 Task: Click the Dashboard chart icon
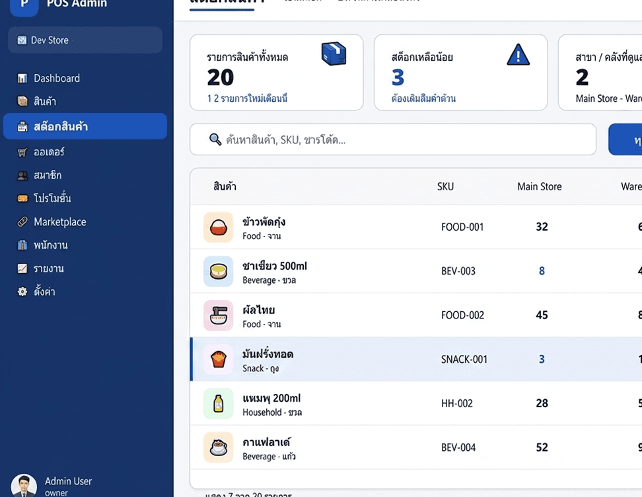(x=22, y=78)
